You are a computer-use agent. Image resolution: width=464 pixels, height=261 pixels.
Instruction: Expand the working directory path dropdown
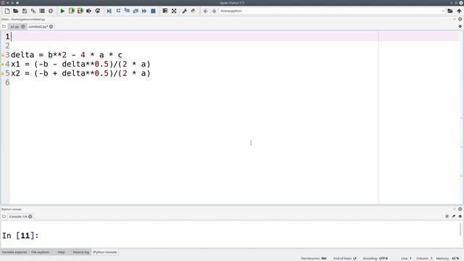443,11
